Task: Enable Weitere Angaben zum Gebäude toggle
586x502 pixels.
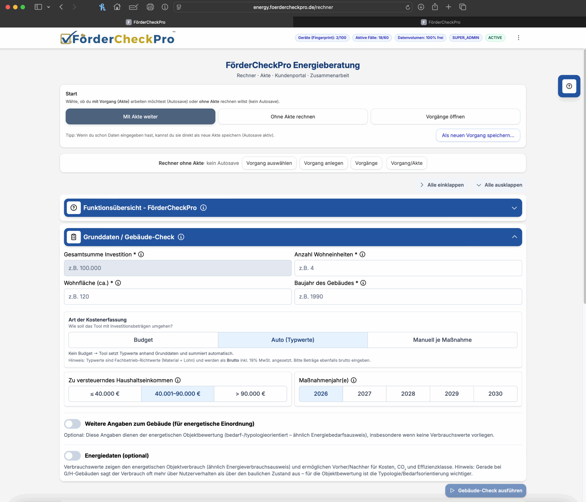Action: tap(72, 424)
